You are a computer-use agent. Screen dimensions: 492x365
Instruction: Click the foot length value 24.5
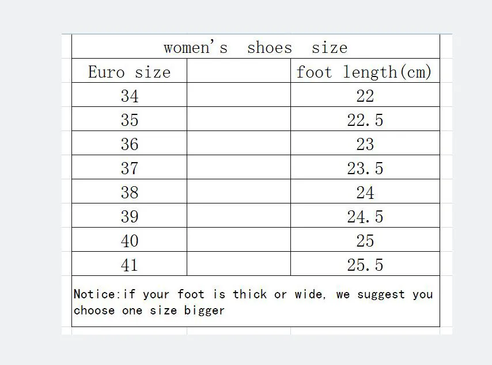coord(365,215)
